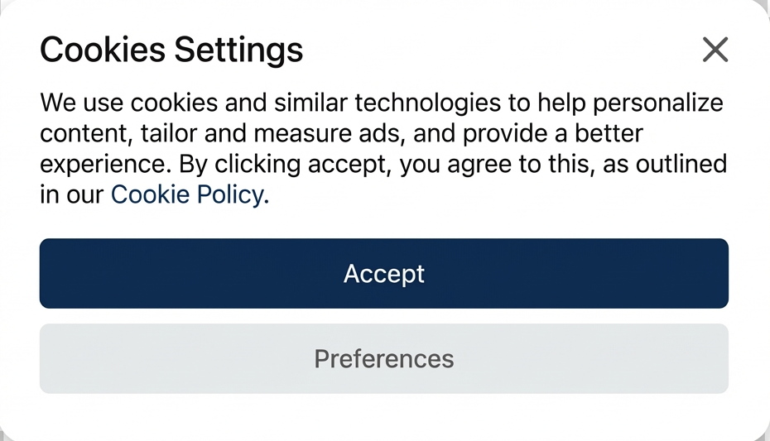The width and height of the screenshot is (770, 441).
Task: Confirm cookie consent with Accept
Action: pyautogui.click(x=384, y=274)
